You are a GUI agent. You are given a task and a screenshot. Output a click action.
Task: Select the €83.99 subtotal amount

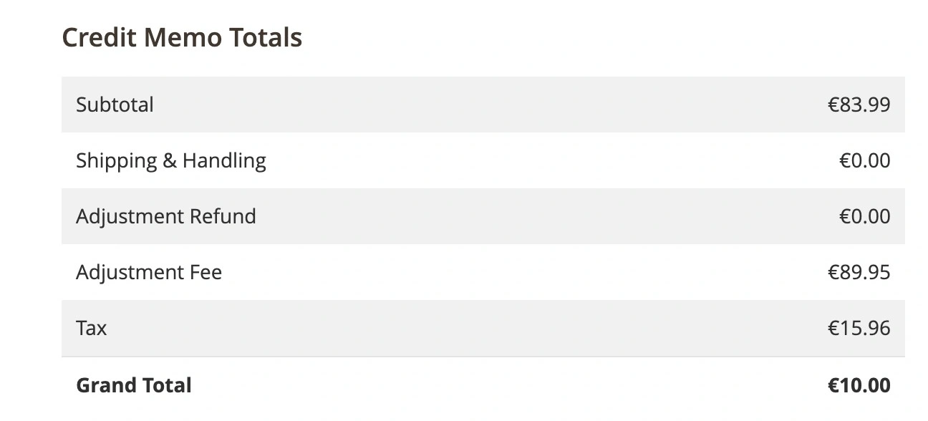tap(859, 105)
